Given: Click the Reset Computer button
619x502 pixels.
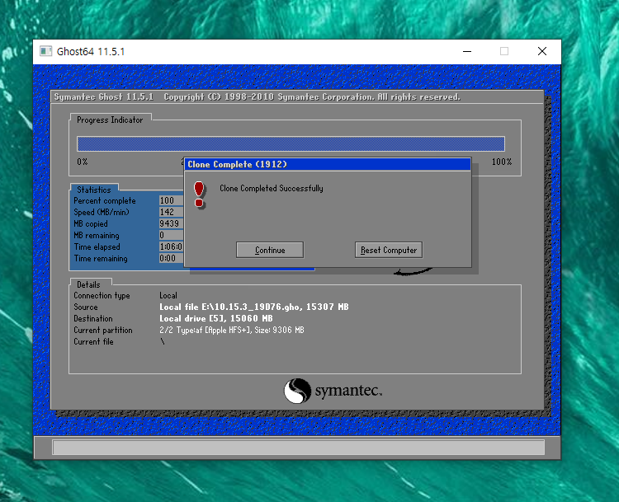Looking at the screenshot, I should pos(389,250).
